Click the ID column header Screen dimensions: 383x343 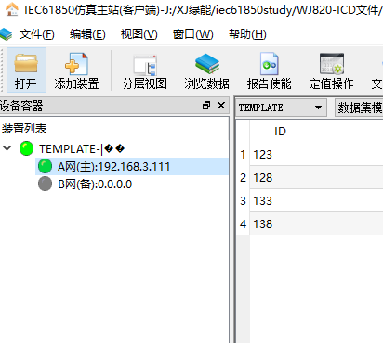pyautogui.click(x=280, y=132)
